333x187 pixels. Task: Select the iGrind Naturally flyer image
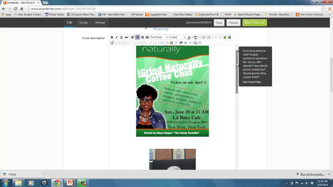(172, 91)
